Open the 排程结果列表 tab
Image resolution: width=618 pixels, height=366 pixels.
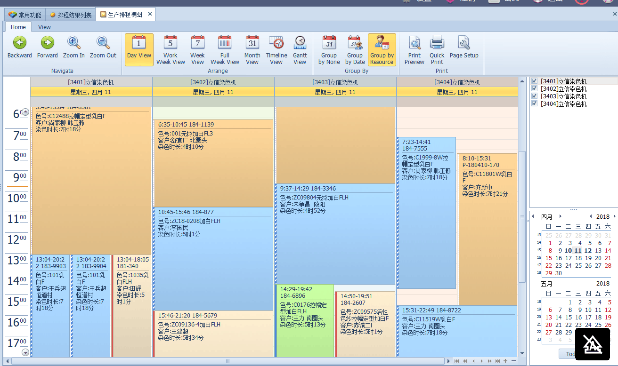(71, 15)
